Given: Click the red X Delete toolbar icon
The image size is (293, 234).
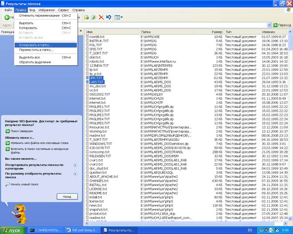Looking at the screenshot, I should (x=101, y=17).
